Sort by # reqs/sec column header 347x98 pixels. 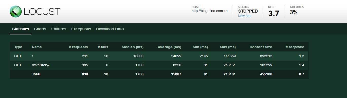295,47
